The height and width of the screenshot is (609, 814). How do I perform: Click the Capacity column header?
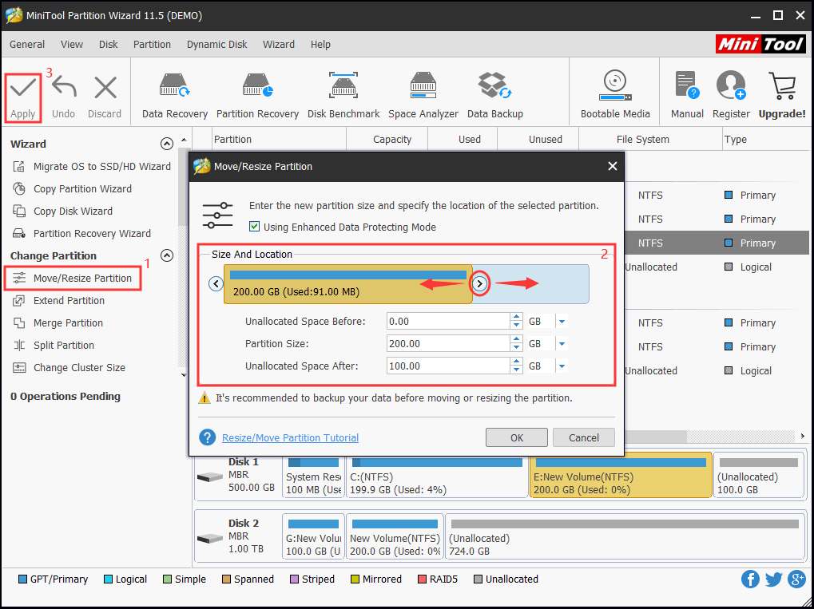pos(392,140)
